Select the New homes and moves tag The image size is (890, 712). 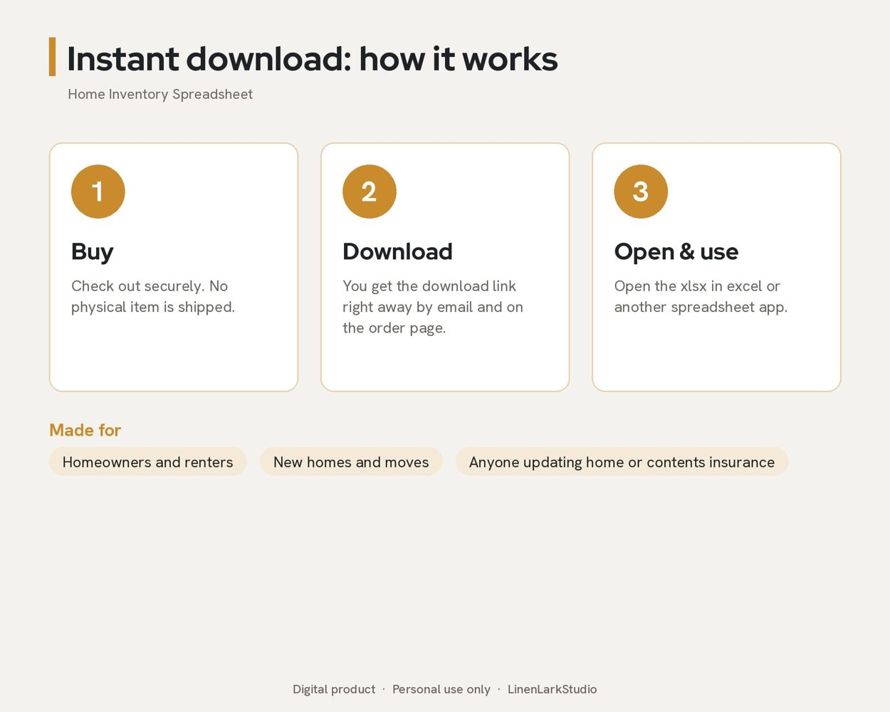tap(351, 461)
